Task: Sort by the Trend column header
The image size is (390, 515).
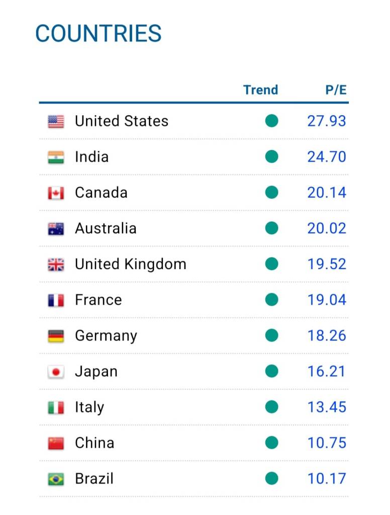Action: [261, 90]
